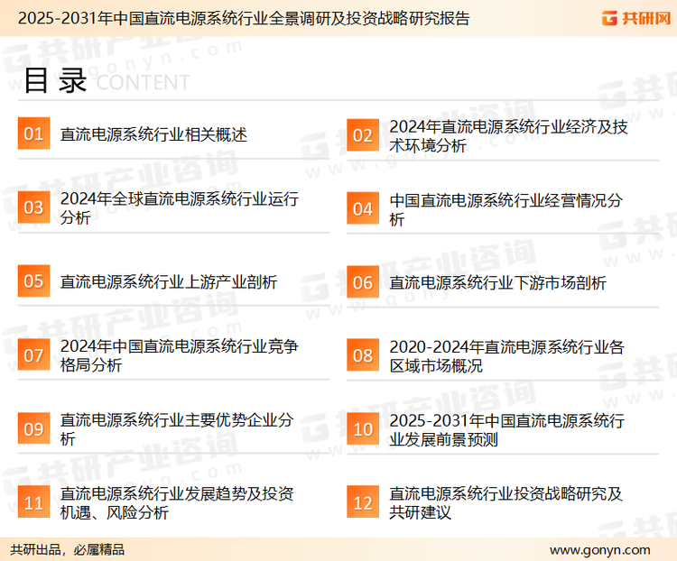Screen dimensions: 677x561
Task: Select the orange 11 chapter number box
Action: point(33,501)
